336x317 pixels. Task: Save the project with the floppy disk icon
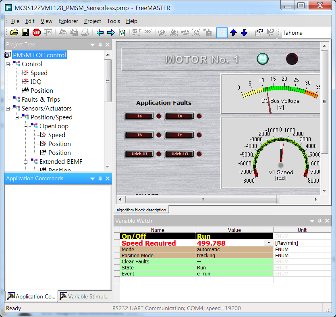coord(25,33)
